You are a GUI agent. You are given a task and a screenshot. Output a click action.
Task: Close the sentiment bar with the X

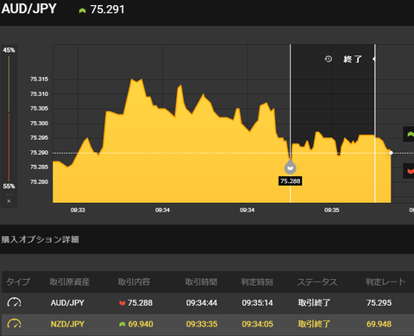click(x=9, y=201)
